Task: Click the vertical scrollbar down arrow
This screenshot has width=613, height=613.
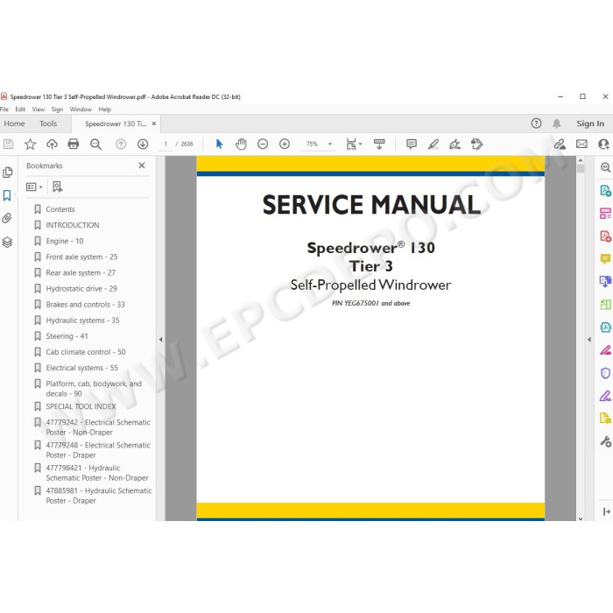Action: pos(581,518)
